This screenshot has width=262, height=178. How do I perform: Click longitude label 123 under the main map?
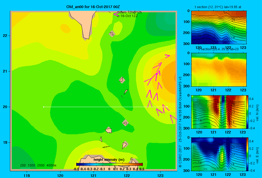pos(160,175)
